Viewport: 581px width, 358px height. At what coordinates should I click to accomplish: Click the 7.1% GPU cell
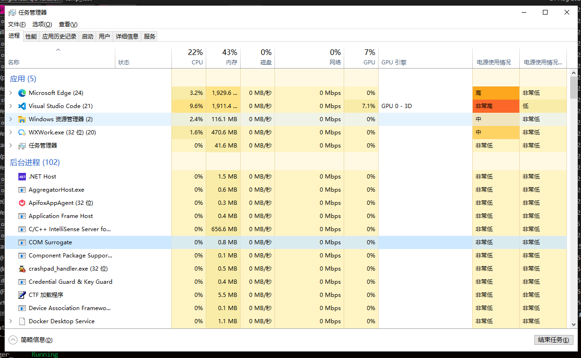pos(361,106)
